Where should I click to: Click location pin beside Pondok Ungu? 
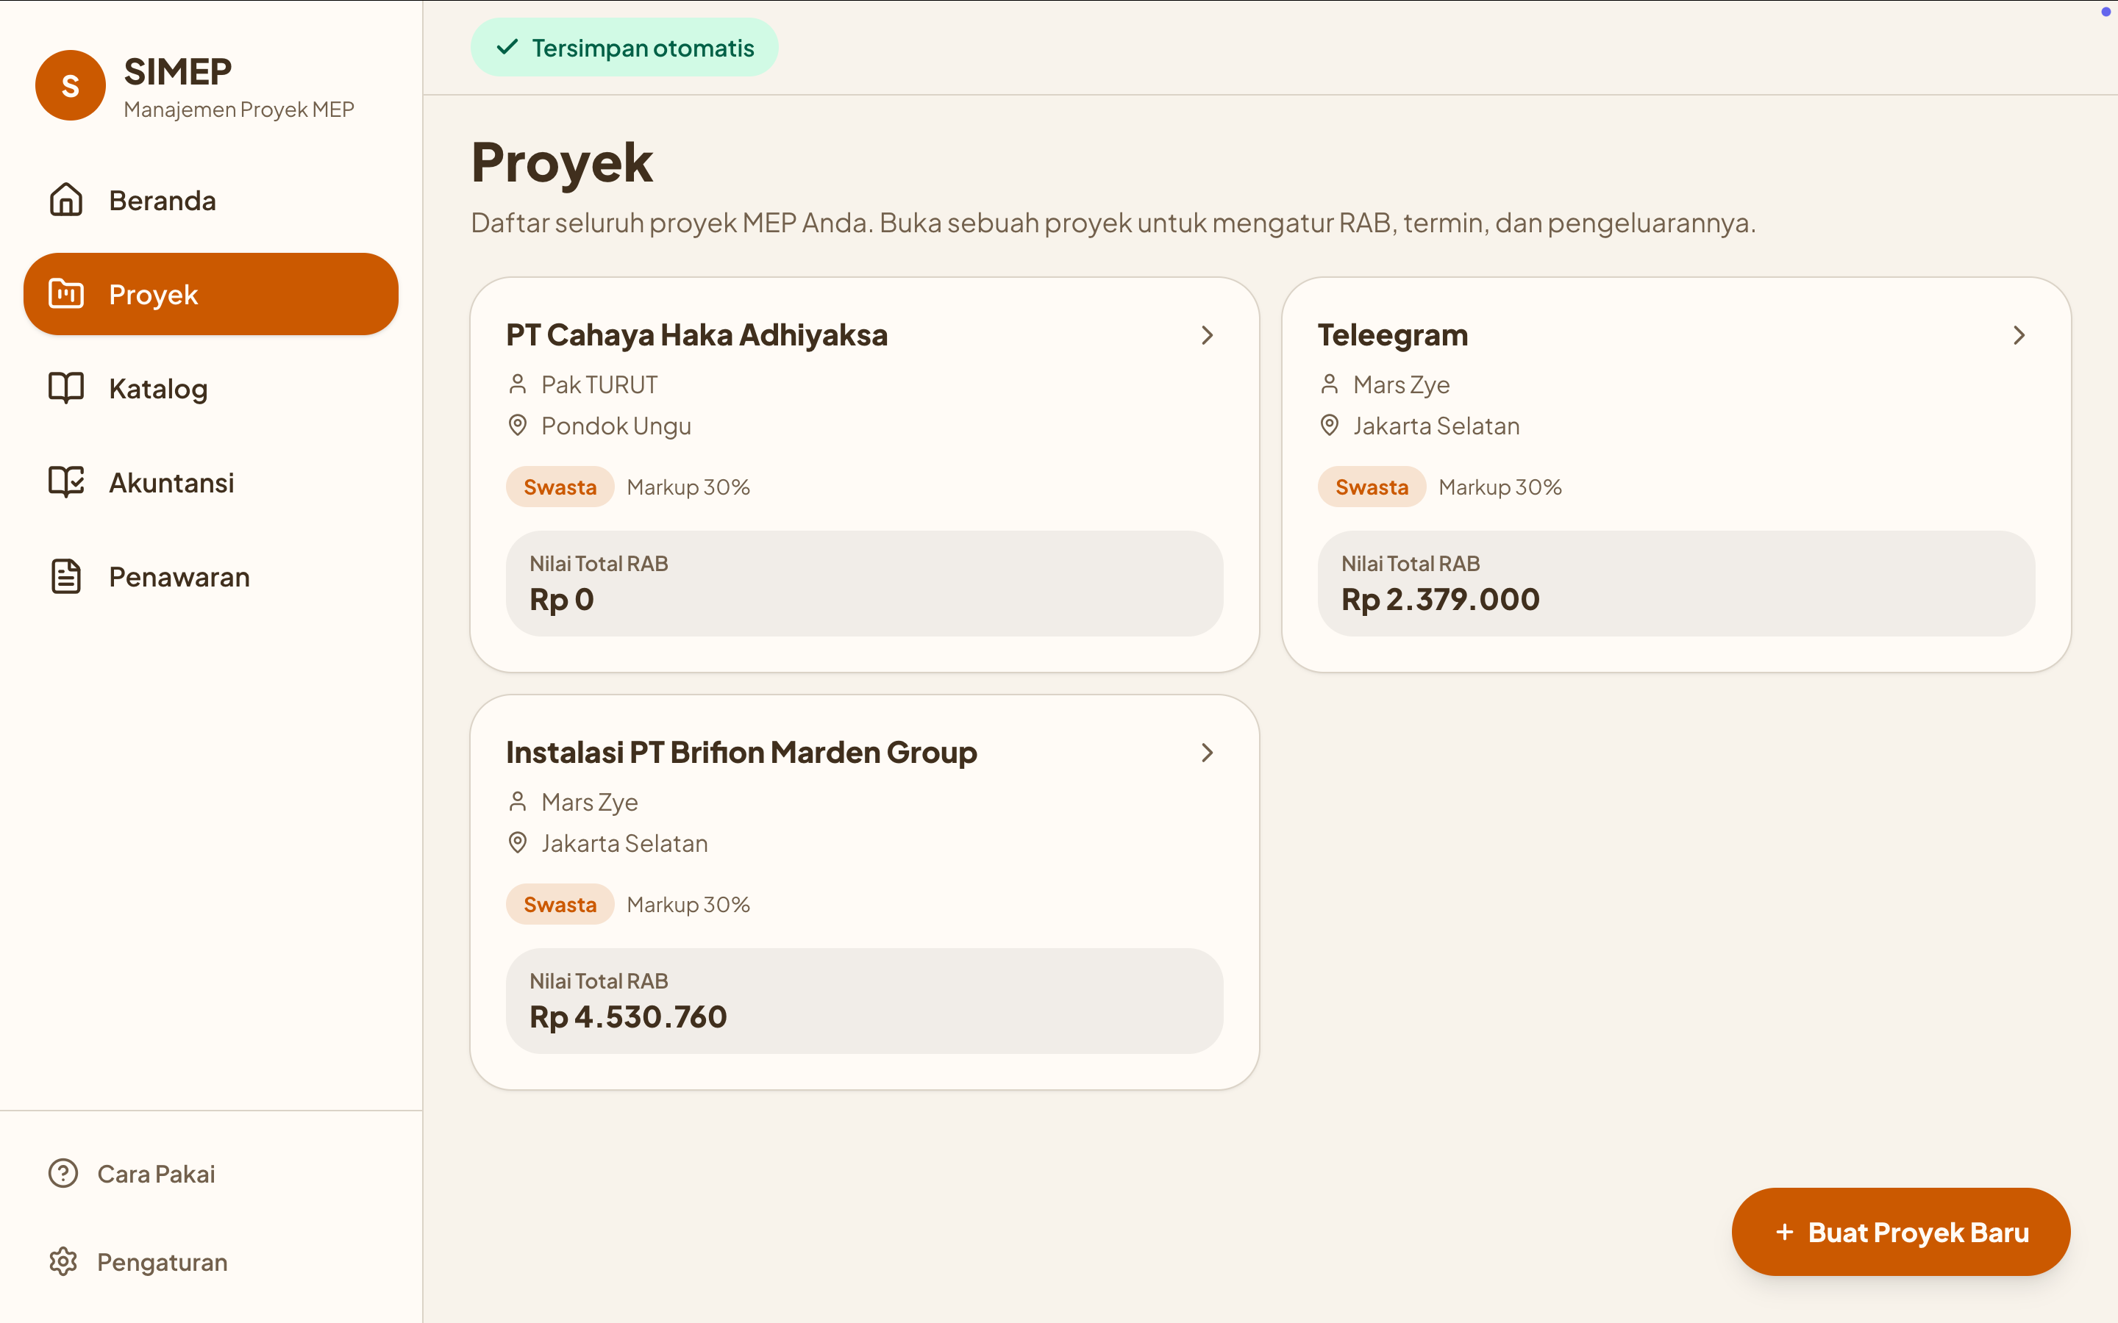pos(517,426)
